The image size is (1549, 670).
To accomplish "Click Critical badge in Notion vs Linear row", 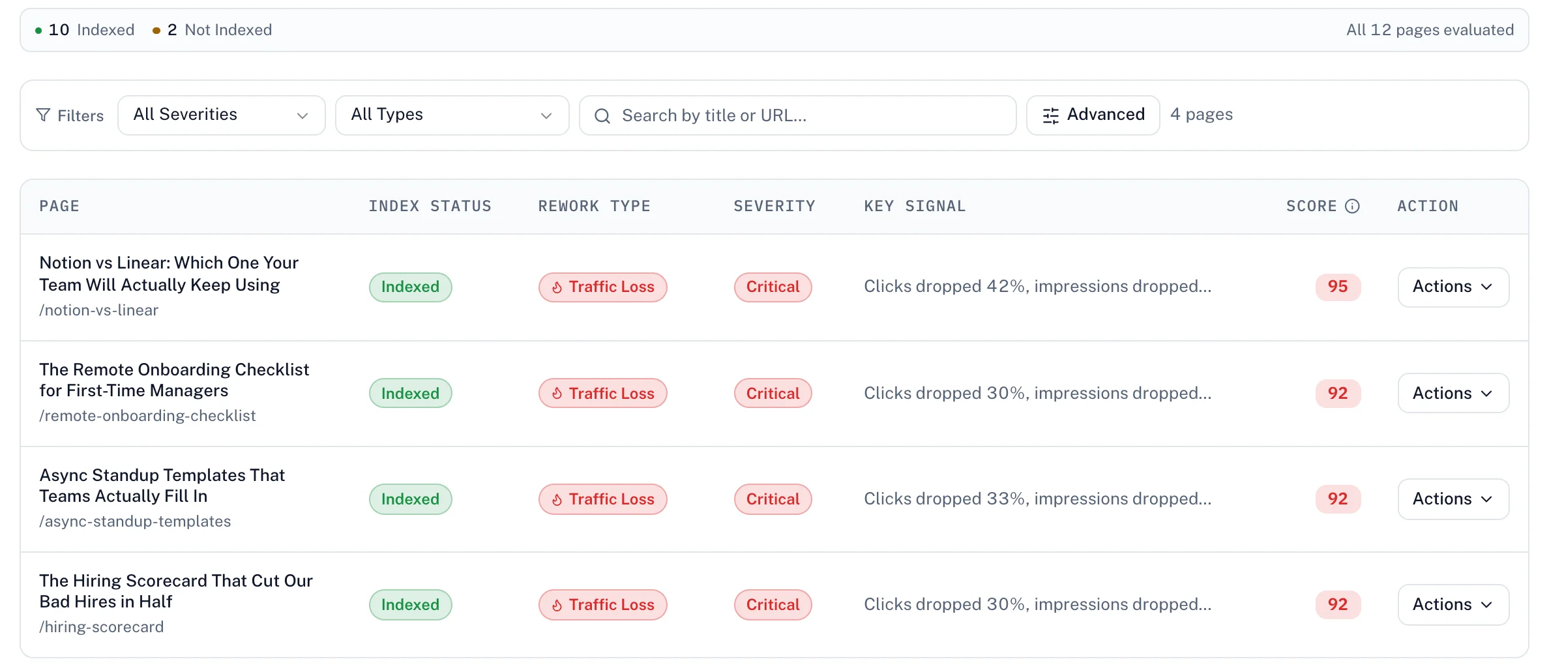I will (x=773, y=287).
